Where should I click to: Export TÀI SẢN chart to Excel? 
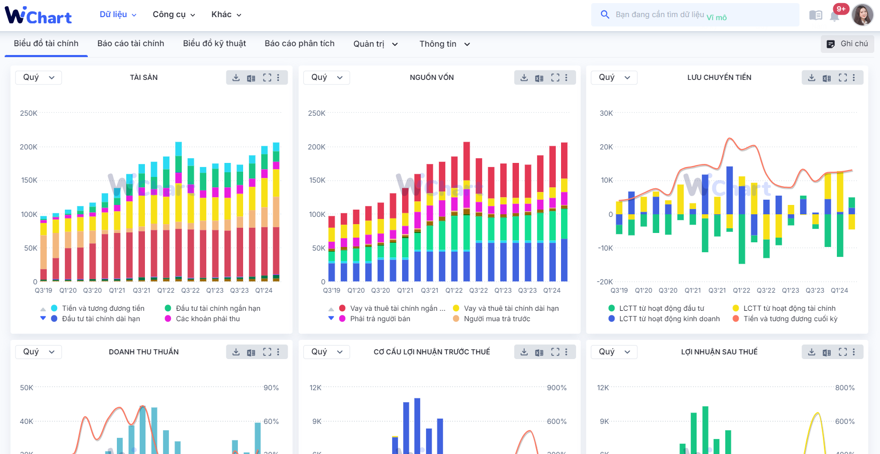(x=251, y=78)
